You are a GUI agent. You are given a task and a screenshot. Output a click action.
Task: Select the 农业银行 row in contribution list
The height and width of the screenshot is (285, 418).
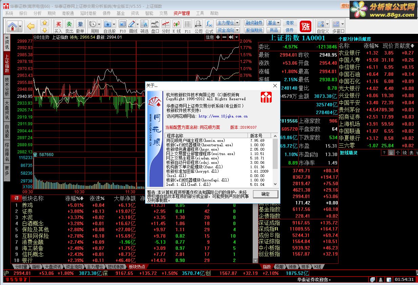pyautogui.click(x=377, y=53)
